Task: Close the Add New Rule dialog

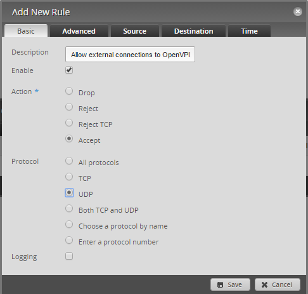Action: [x=298, y=11]
